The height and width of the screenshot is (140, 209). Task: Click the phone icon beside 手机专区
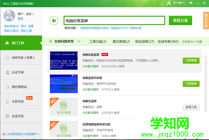click(7, 101)
